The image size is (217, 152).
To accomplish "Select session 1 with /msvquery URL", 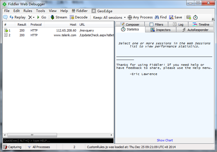I will (58, 30).
